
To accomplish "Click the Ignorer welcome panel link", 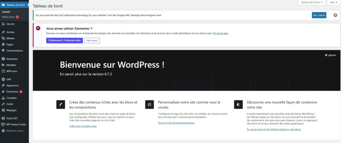I will point(332,55).
